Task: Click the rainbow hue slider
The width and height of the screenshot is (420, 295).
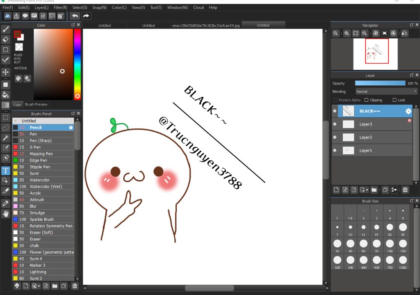Action: pos(78,64)
